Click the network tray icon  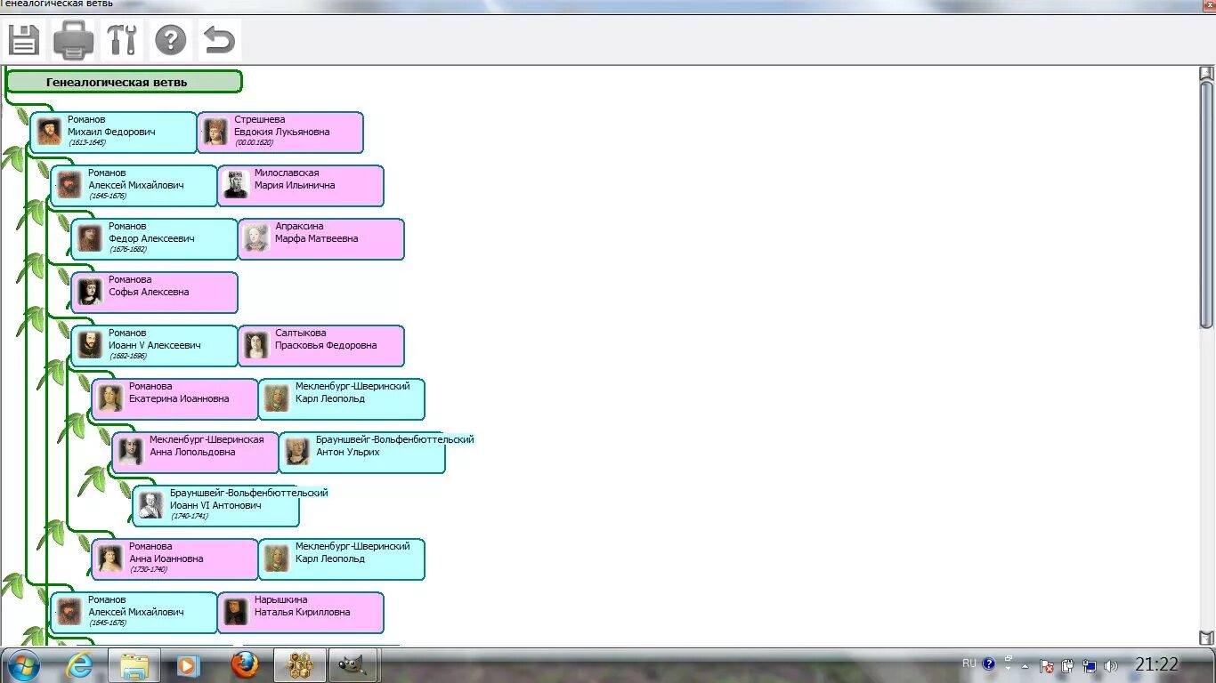(x=1089, y=665)
